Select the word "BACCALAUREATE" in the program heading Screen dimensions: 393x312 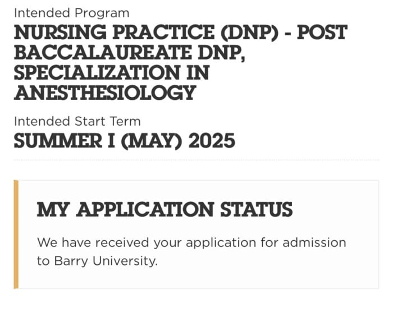click(103, 52)
